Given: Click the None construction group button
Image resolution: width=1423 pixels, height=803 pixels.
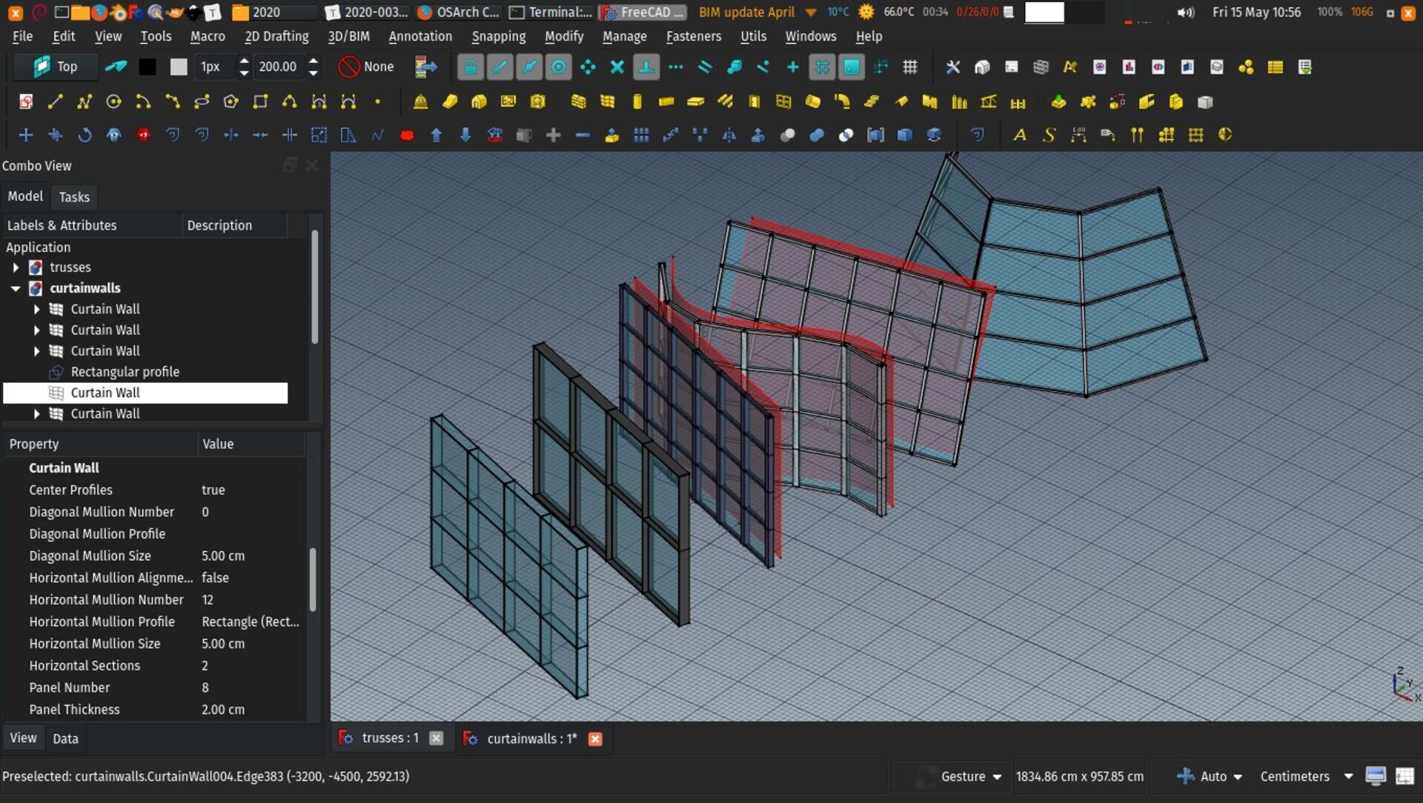Looking at the screenshot, I should click(367, 67).
